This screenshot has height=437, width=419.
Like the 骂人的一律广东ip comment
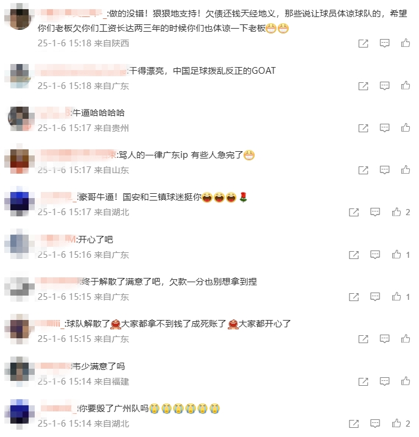point(406,169)
